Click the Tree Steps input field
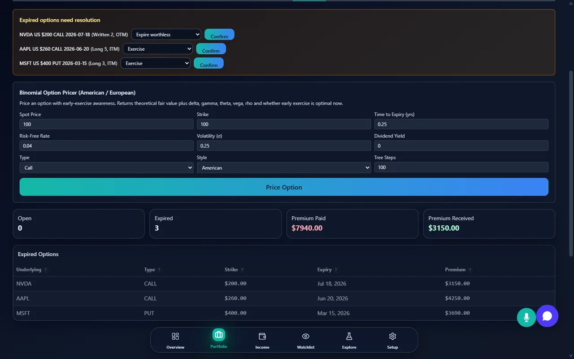This screenshot has height=359, width=574. [461, 167]
